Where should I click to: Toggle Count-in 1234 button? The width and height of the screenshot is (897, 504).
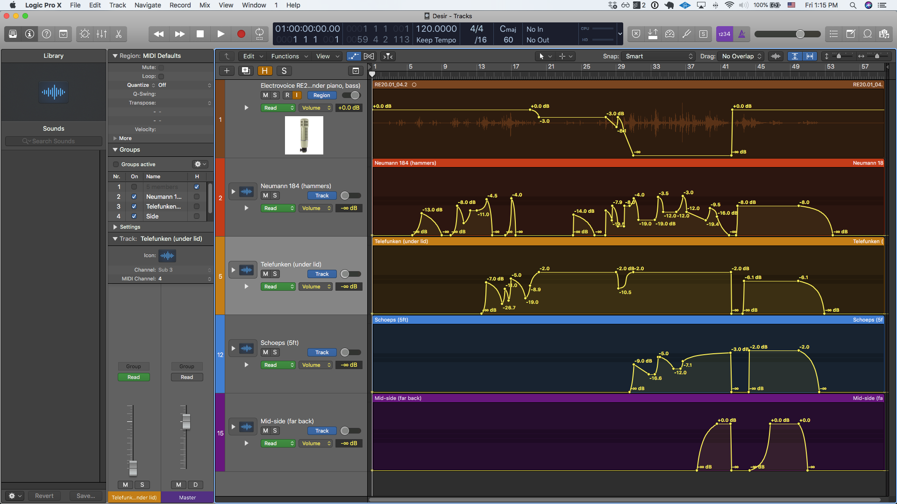pyautogui.click(x=724, y=34)
